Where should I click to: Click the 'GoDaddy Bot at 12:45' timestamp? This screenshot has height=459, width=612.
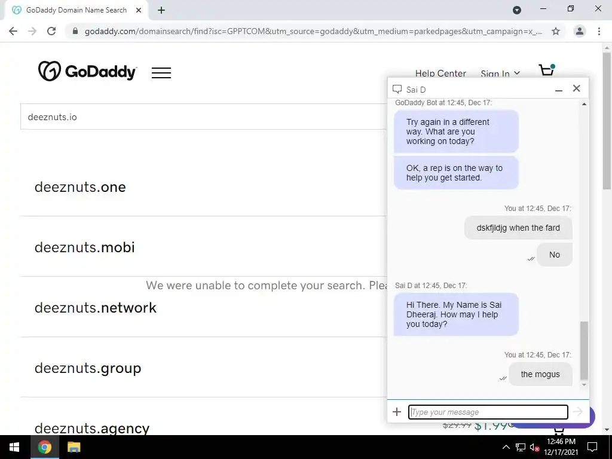click(443, 103)
